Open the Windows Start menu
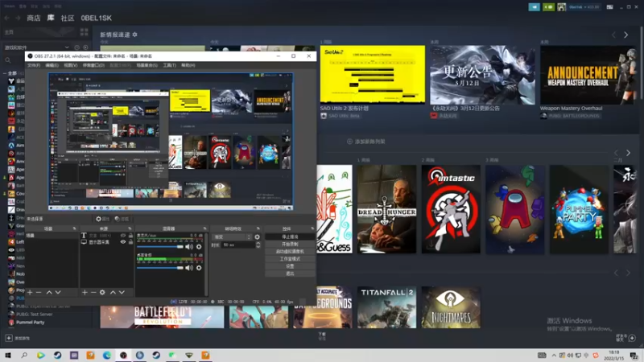This screenshot has height=362, width=644. pyautogui.click(x=8, y=355)
